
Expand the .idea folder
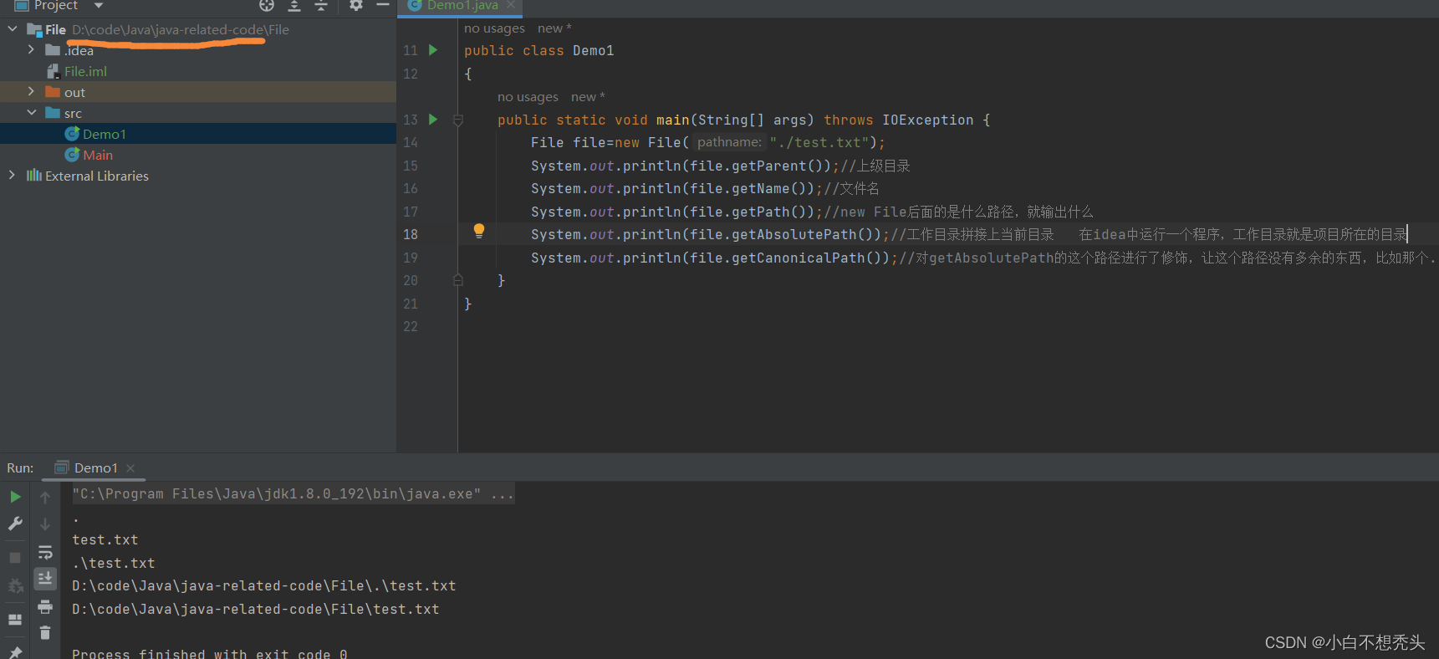point(32,50)
